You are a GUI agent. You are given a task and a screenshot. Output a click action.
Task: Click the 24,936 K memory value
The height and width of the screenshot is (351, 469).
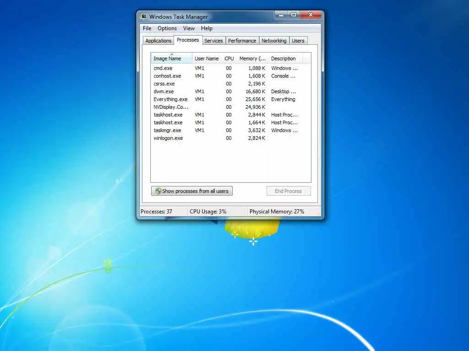click(x=255, y=107)
